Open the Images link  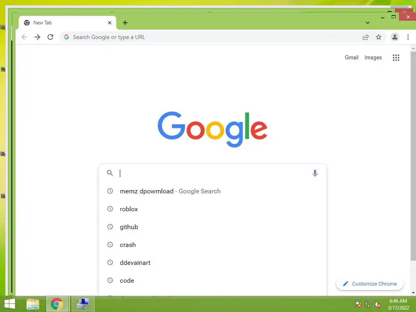click(373, 58)
